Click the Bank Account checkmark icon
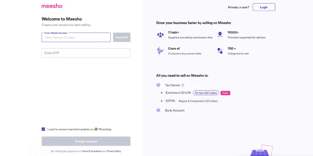Viewport: 313px width, 156px height. pyautogui.click(x=158, y=110)
